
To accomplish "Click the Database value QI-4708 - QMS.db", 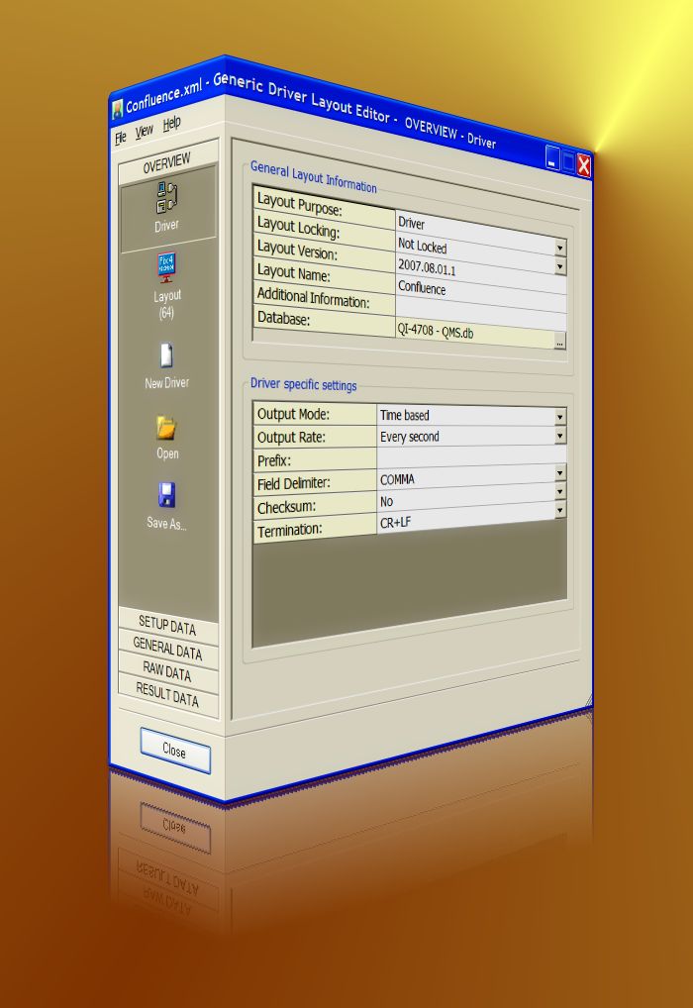I will (x=436, y=333).
